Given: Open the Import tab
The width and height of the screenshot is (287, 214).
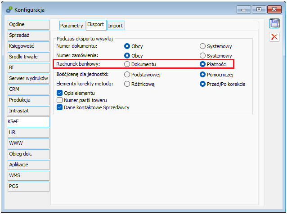Looking at the screenshot, I should click(x=116, y=26).
